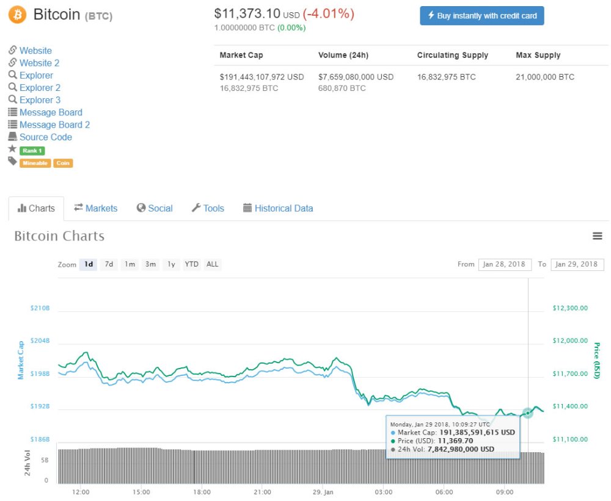
Task: Click the price change text (-4.01%)
Action: click(x=329, y=14)
